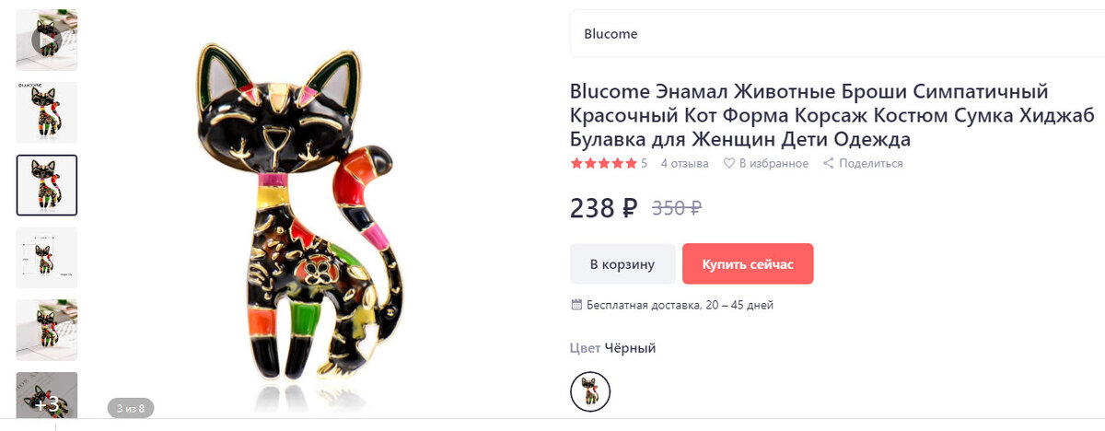Click the heart icon for В избранное
The width and height of the screenshot is (1105, 431).
click(x=728, y=164)
